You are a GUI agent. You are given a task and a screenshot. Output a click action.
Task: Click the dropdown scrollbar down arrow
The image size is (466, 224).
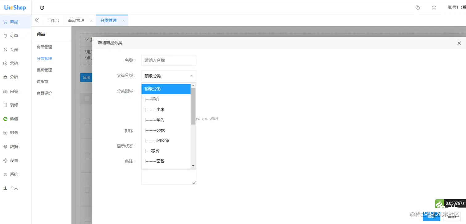193,166
